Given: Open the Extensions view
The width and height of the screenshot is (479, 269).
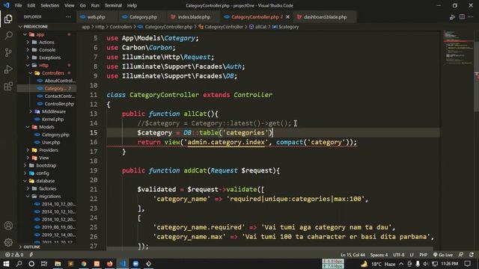Looking at the screenshot, I should (x=8, y=87).
